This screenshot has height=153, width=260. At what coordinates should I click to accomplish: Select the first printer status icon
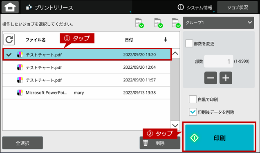click(139, 23)
